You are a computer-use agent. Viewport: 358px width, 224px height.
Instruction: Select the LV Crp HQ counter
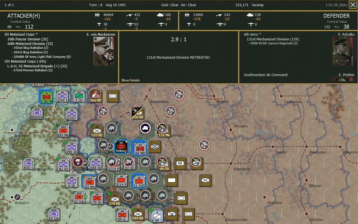pos(54,214)
